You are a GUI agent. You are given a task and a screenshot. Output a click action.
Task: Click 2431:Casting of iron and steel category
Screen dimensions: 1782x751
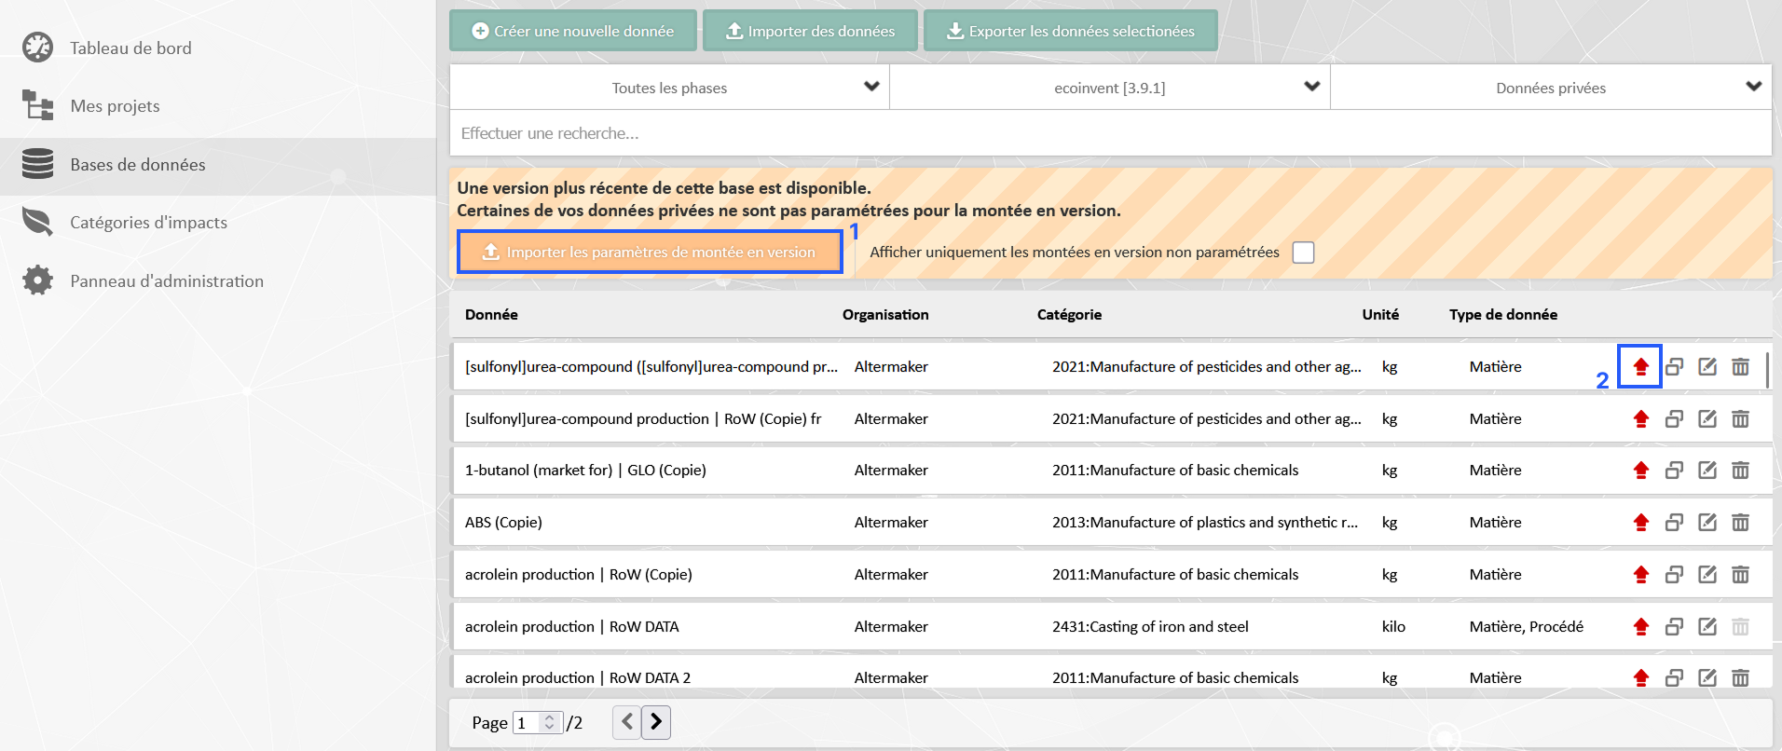1150,626
